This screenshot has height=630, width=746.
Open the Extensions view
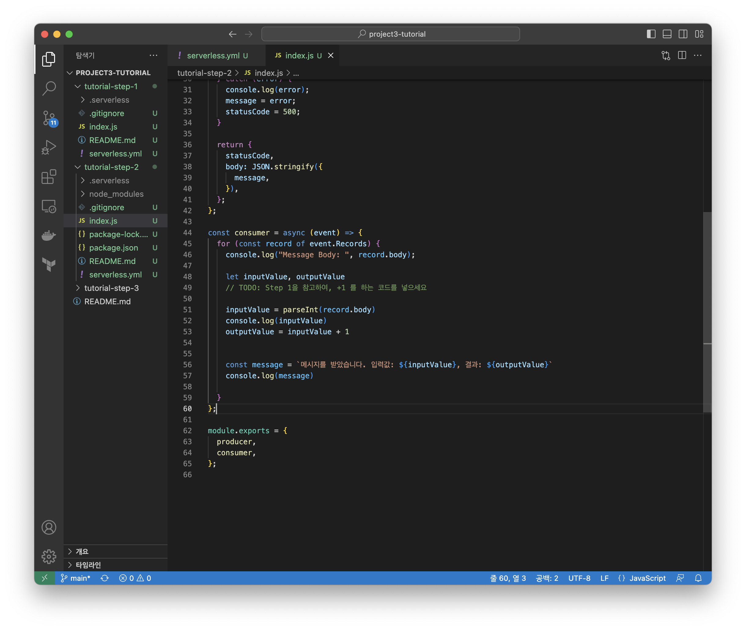49,176
